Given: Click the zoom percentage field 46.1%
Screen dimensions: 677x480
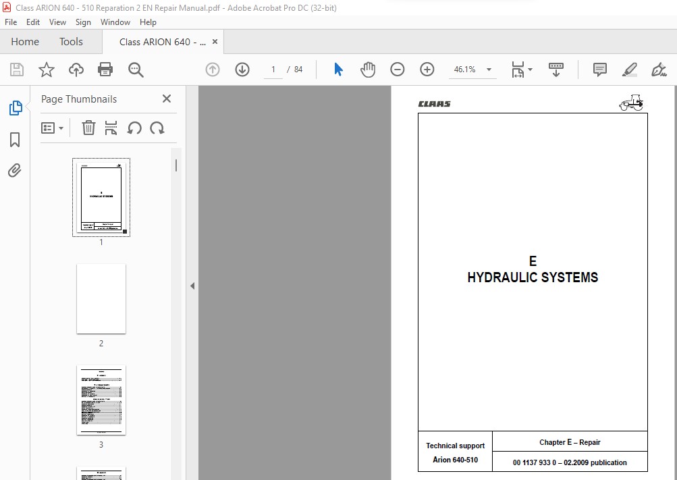Looking at the screenshot, I should (464, 70).
